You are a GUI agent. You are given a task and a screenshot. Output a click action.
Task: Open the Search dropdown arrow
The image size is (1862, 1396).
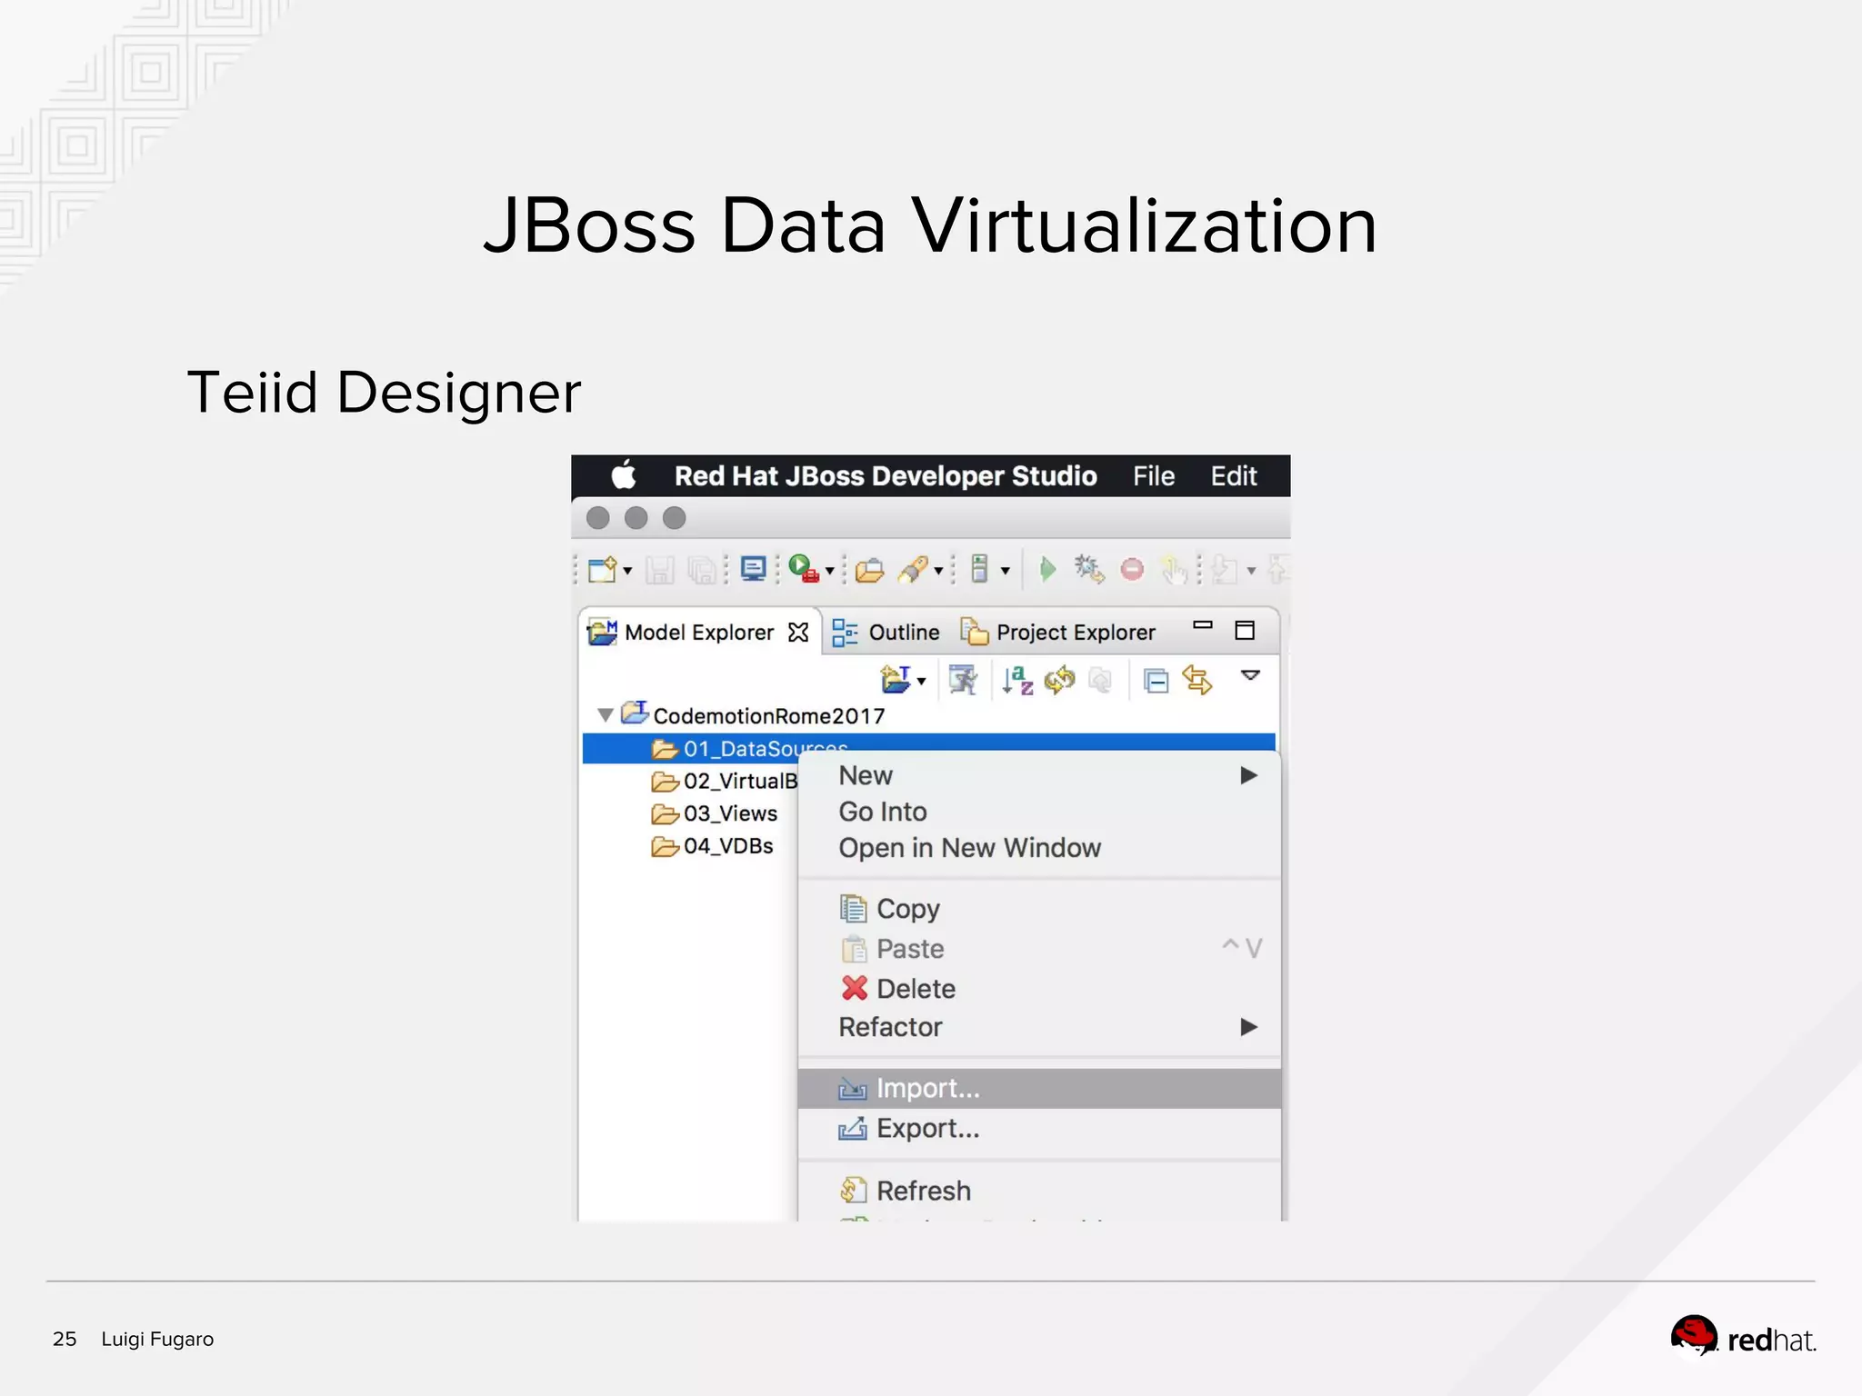[x=938, y=572]
